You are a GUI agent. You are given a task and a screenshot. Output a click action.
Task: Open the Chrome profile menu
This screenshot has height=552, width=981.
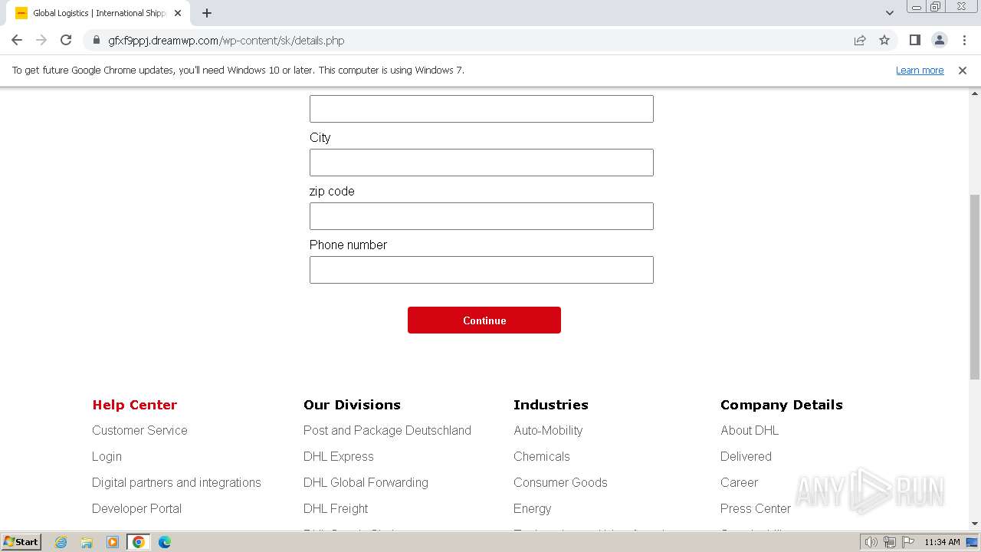(939, 41)
